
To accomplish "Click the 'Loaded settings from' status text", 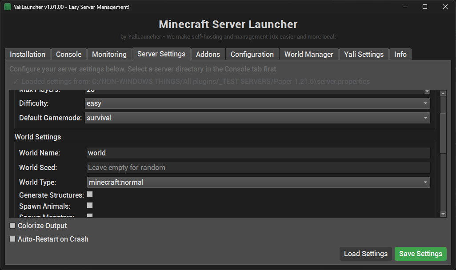I will click(192, 81).
